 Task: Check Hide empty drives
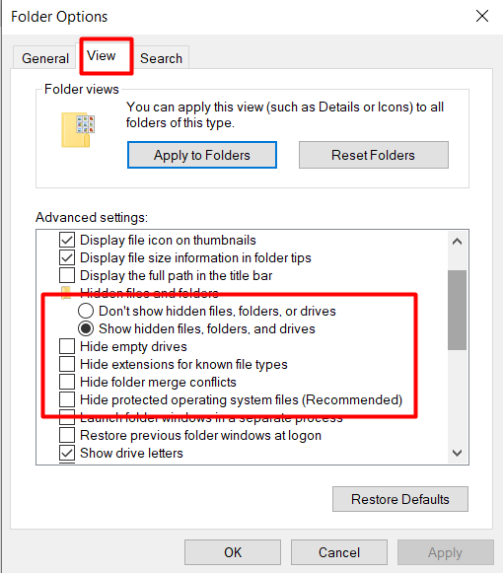click(x=67, y=346)
